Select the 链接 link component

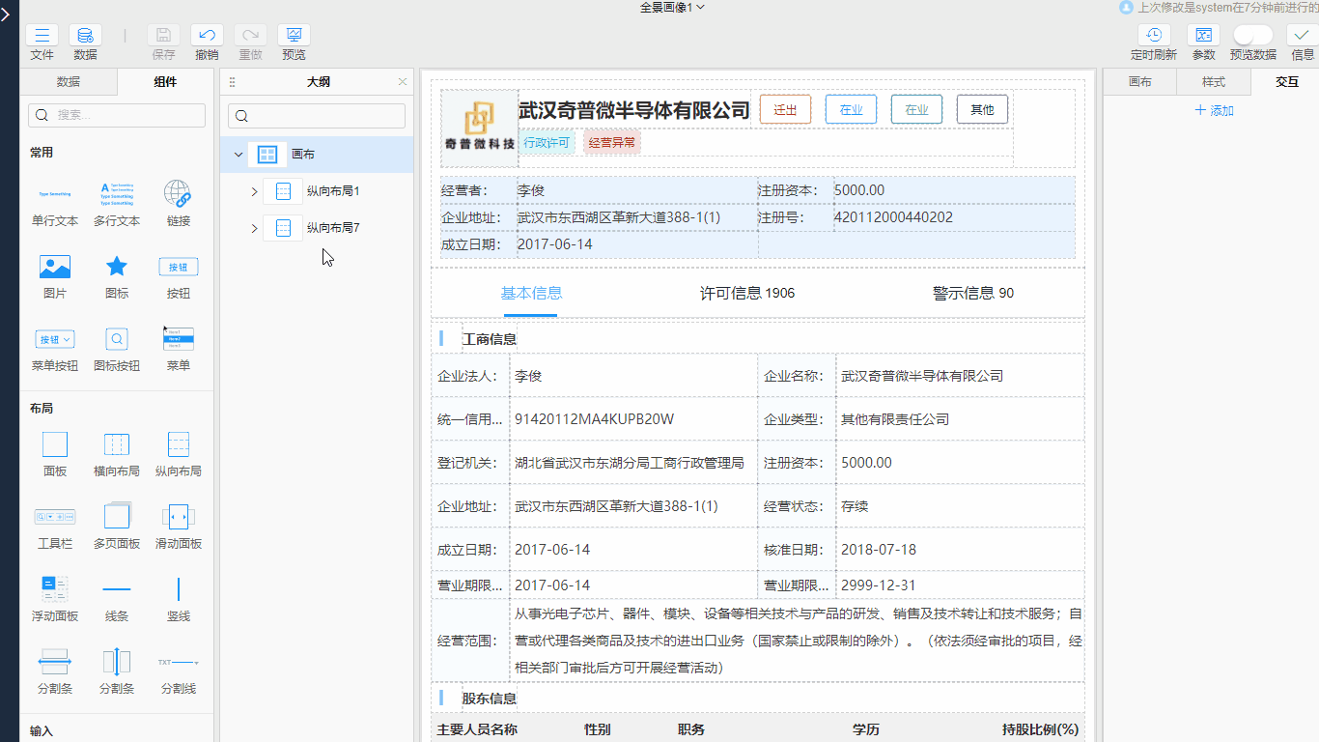click(x=179, y=203)
